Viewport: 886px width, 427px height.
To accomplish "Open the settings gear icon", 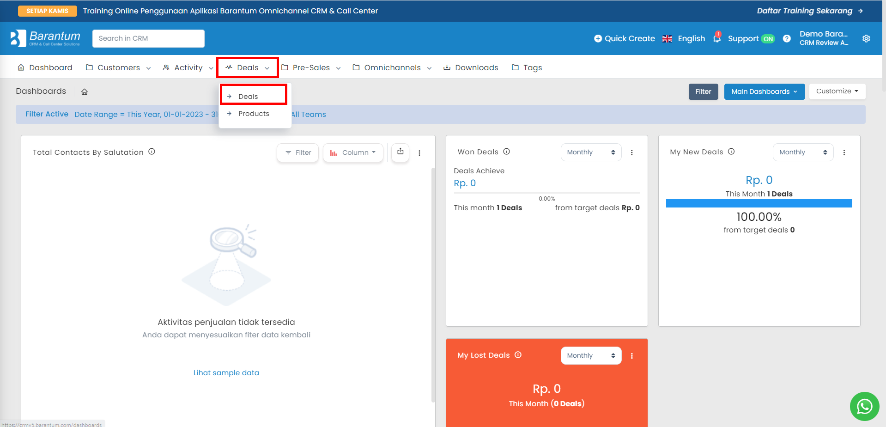I will coord(866,39).
